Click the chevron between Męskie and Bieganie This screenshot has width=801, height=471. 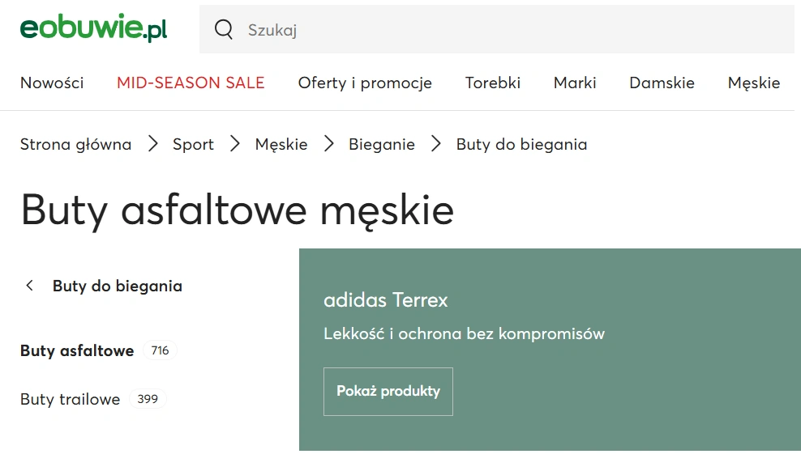coord(328,143)
